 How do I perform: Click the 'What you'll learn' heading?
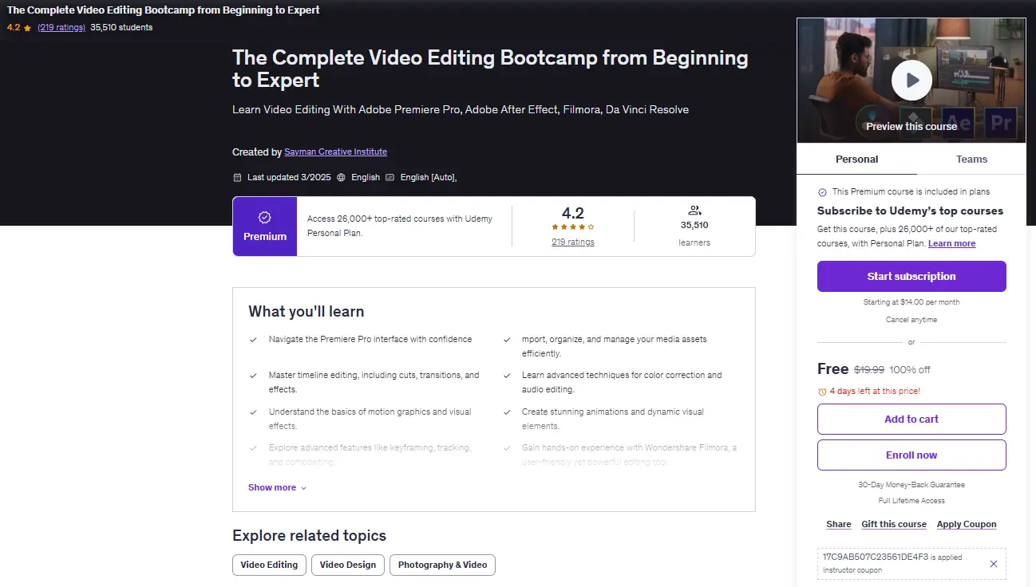pyautogui.click(x=306, y=312)
